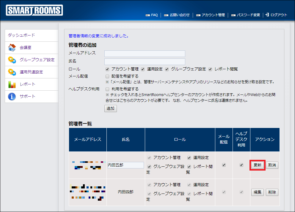This screenshot has width=295, height=212.
Task: Select ダッシュボード in the sidebar
Action: click(21, 35)
